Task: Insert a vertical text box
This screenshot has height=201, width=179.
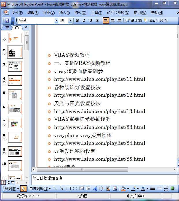Action: pos(88,189)
